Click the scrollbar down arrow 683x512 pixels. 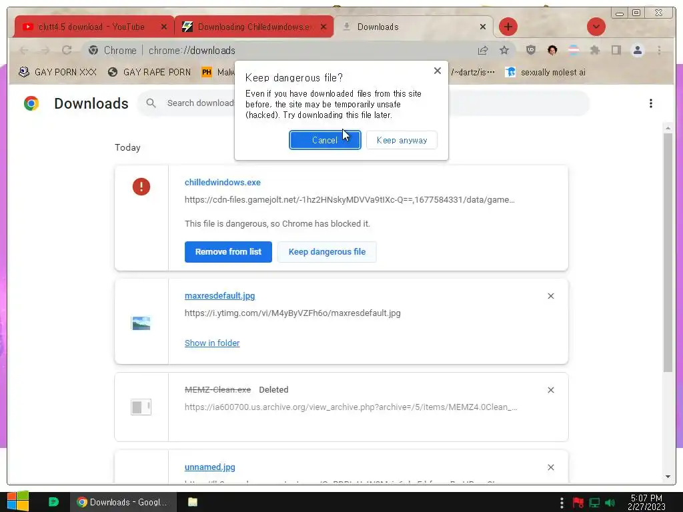(x=668, y=477)
